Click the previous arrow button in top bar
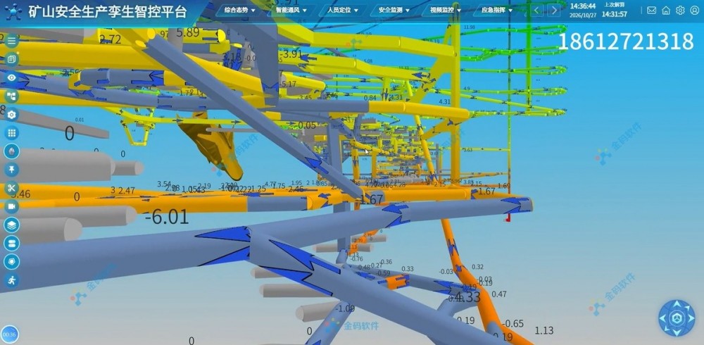The width and height of the screenshot is (704, 345). point(537,11)
